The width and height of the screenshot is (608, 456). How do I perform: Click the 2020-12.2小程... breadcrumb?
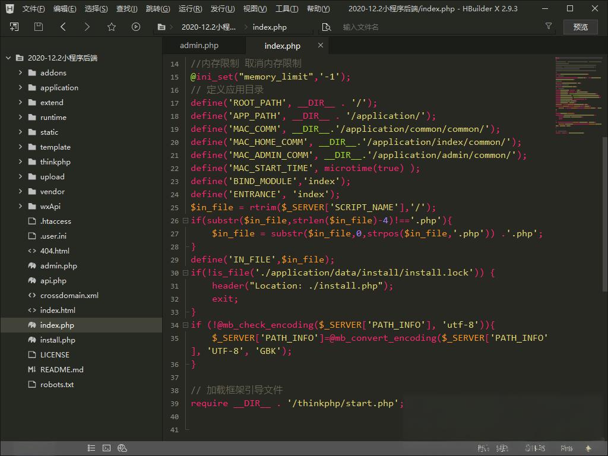point(208,27)
